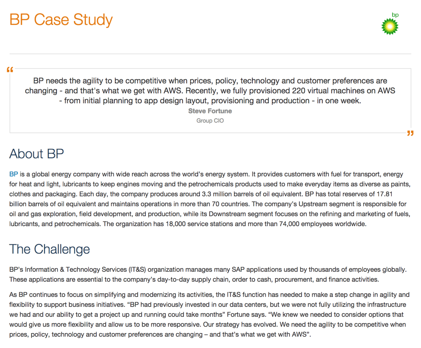Click the horizontal divider below the title

pos(210,54)
